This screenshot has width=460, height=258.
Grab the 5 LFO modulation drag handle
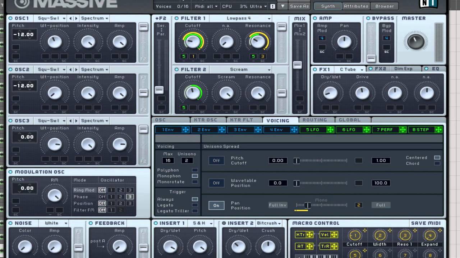point(330,130)
